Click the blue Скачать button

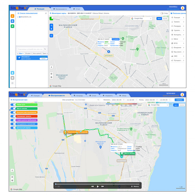click(x=179, y=100)
